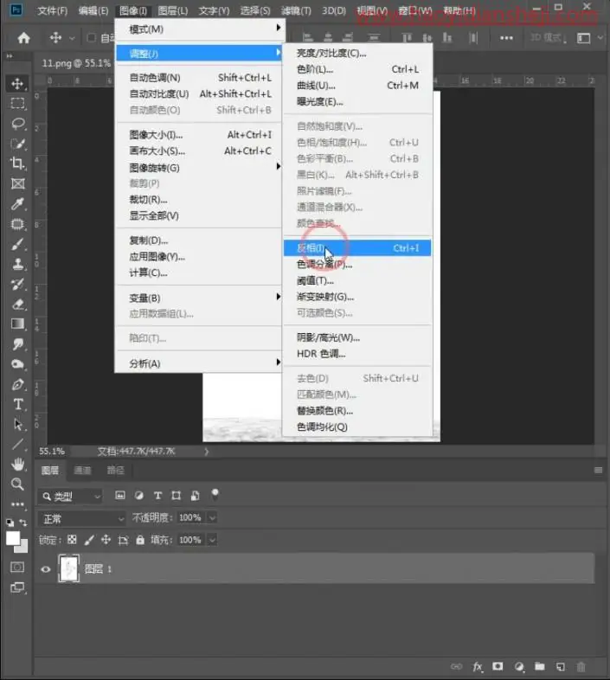Image resolution: width=610 pixels, height=680 pixels.
Task: Open the fill 100% dropdown arrow
Action: coord(212,540)
